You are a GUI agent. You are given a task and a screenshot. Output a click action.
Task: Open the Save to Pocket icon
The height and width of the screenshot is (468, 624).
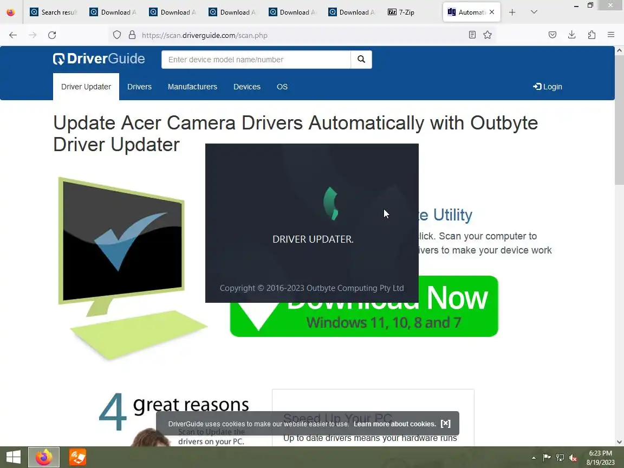click(x=552, y=35)
